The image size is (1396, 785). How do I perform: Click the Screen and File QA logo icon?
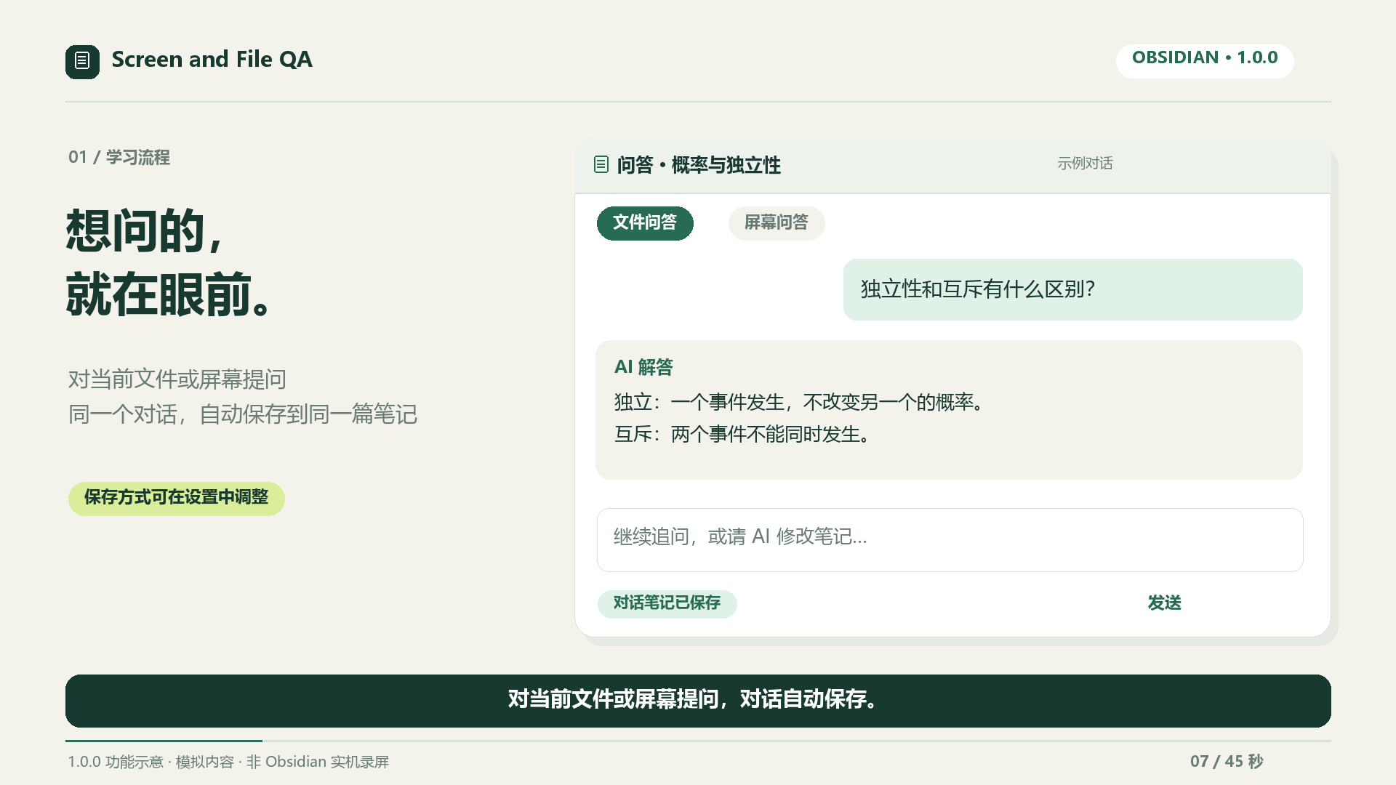coord(82,61)
